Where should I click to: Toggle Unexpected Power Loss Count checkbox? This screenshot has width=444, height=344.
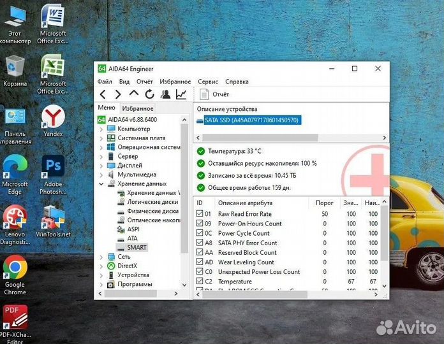click(x=200, y=271)
